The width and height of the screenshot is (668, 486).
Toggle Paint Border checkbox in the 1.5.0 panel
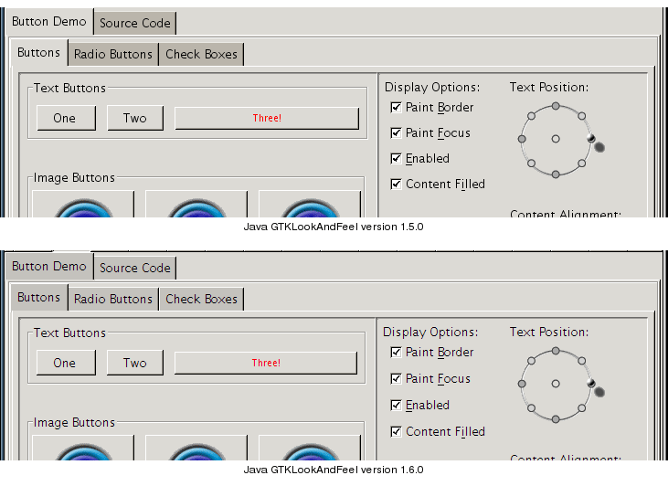(396, 107)
